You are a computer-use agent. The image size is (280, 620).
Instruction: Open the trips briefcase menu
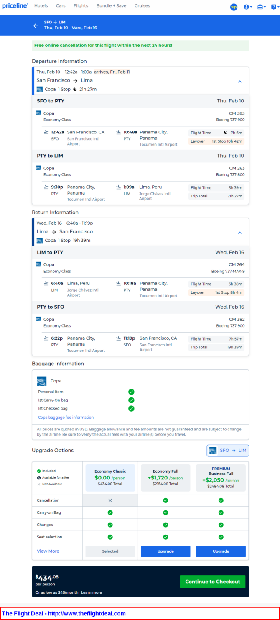[x=262, y=7]
